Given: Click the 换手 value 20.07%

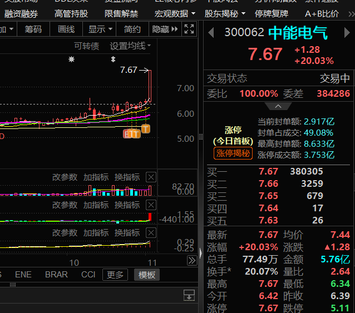Looking at the screenshot, I should pos(262,271).
